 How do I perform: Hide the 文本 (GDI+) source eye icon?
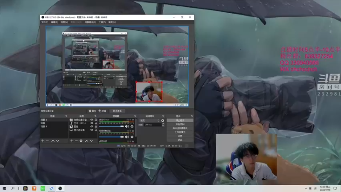pos(92,123)
